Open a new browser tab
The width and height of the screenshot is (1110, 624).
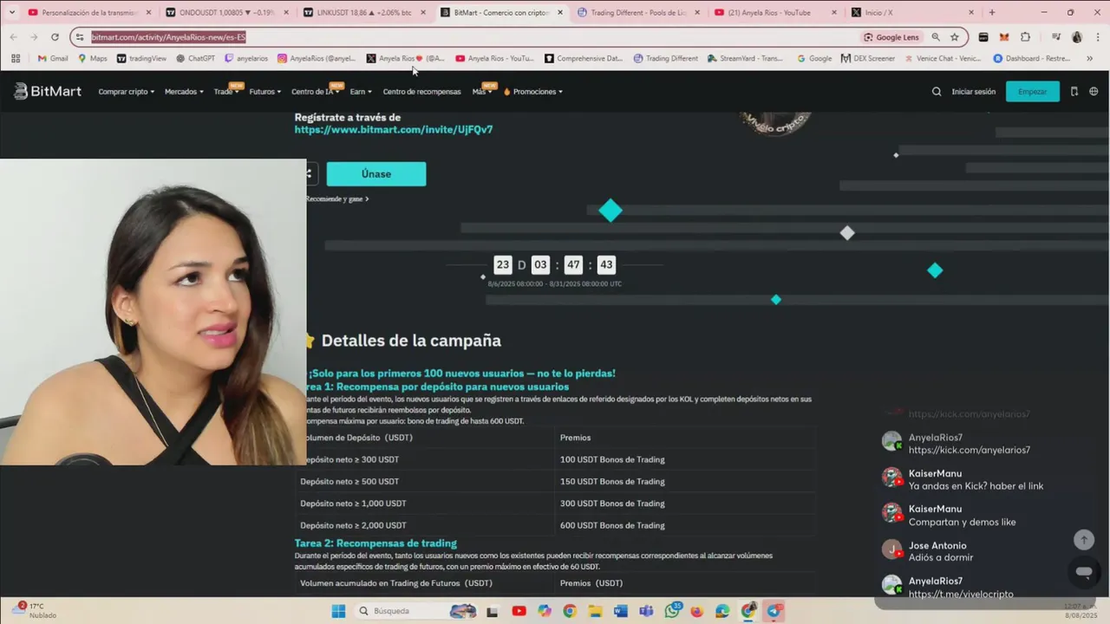tap(992, 13)
